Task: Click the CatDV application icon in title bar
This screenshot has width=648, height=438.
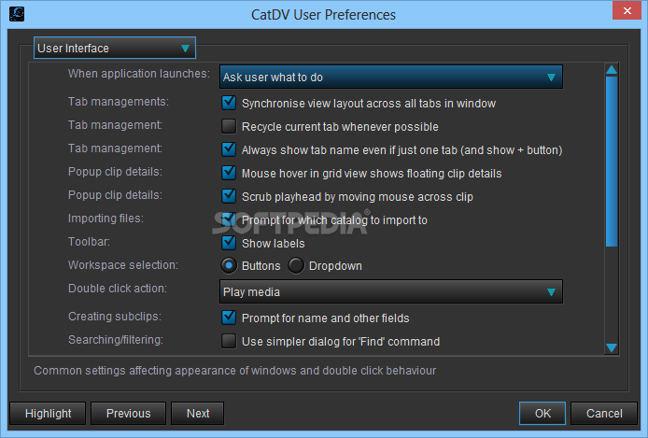Action: (x=17, y=14)
